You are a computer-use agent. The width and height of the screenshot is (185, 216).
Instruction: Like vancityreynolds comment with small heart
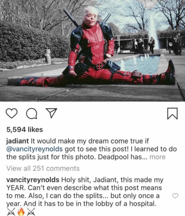[x=175, y=196]
